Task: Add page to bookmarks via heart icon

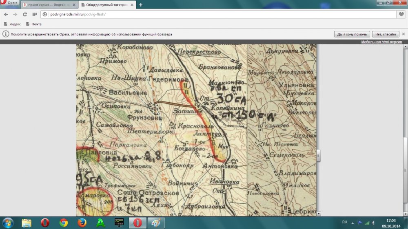Action: pyautogui.click(x=401, y=14)
